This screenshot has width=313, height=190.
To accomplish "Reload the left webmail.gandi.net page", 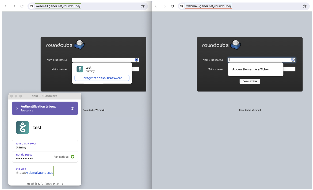I will (x=22, y=6).
